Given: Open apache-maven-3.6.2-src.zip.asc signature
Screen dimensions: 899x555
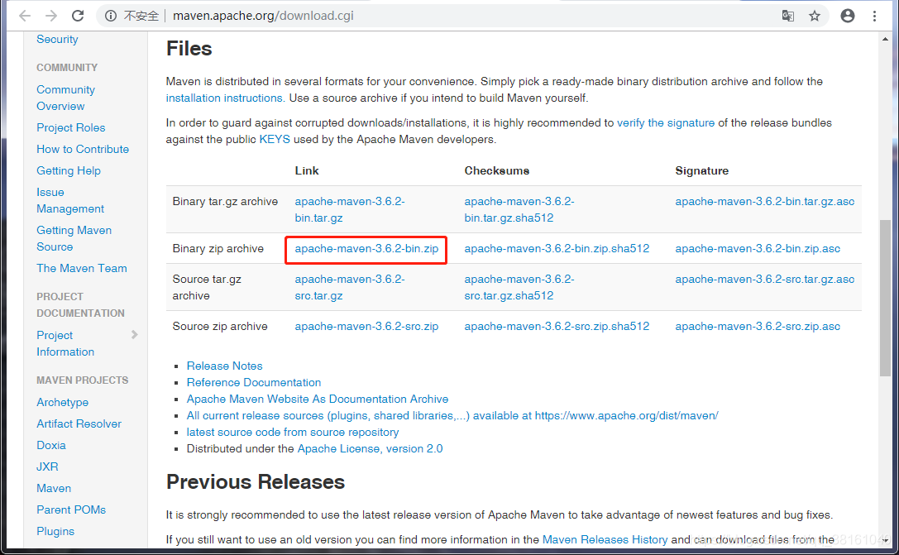Looking at the screenshot, I should point(758,326).
